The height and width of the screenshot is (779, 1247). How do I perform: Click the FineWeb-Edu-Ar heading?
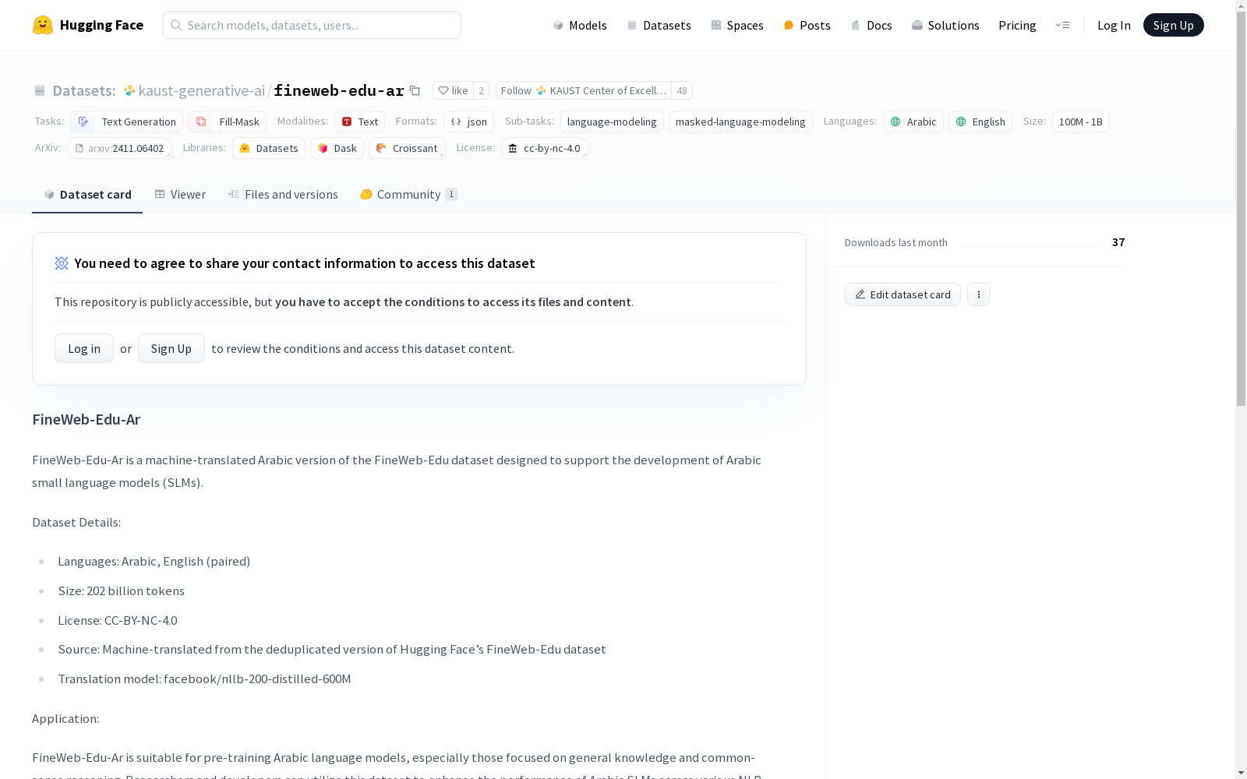(86, 419)
